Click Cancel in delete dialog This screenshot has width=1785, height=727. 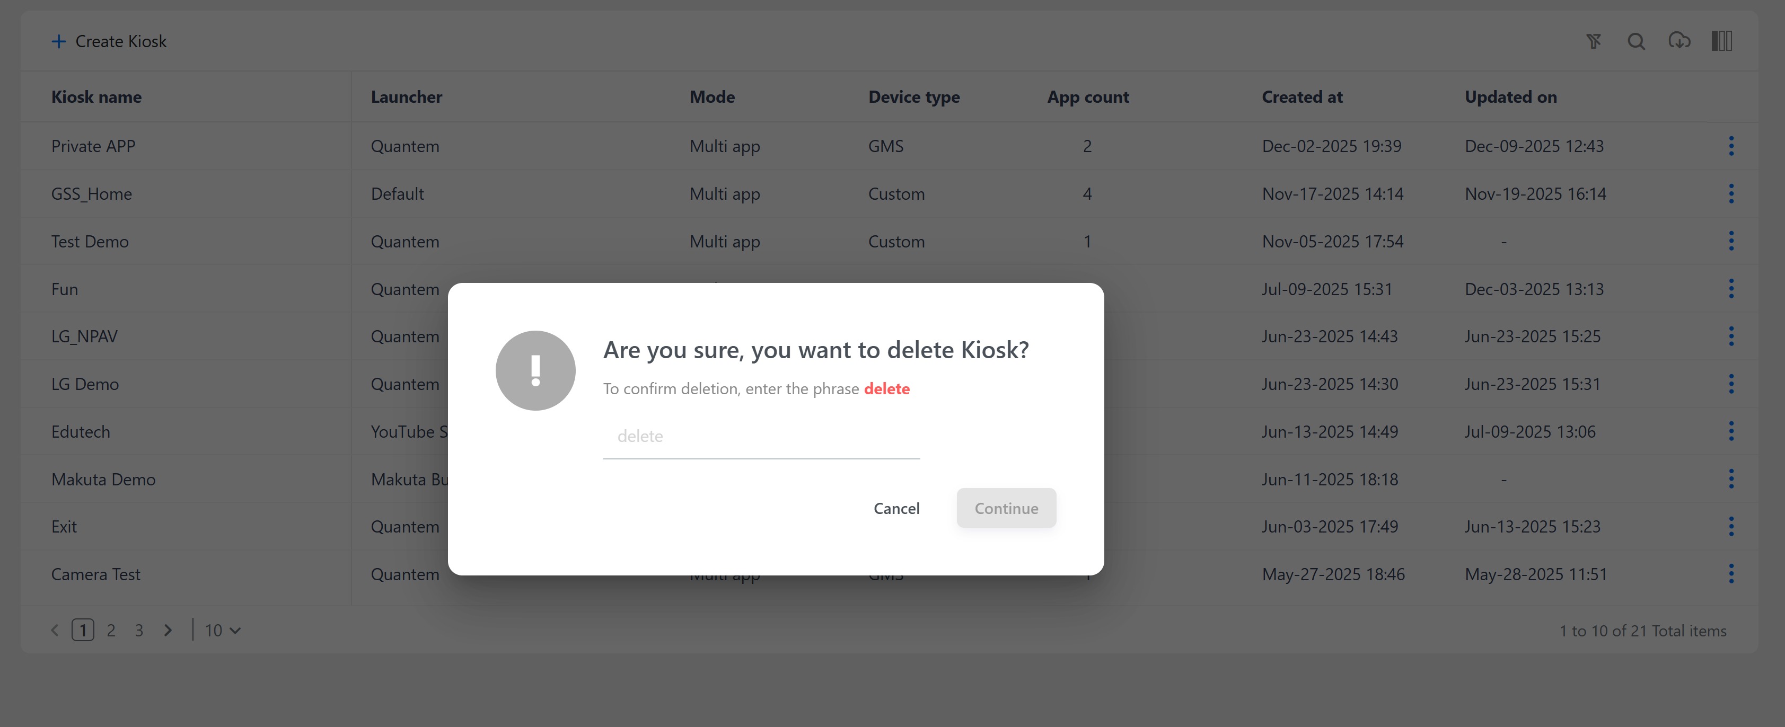896,508
